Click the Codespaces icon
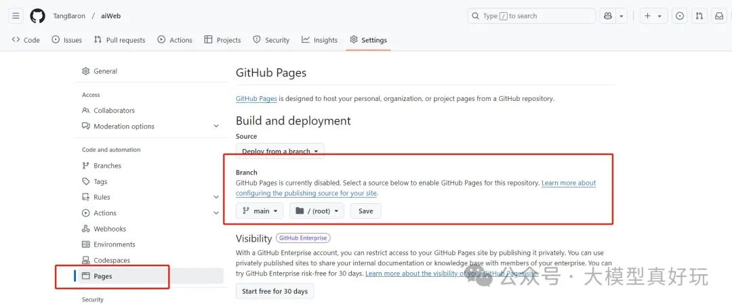This screenshot has width=732, height=306. coord(86,260)
